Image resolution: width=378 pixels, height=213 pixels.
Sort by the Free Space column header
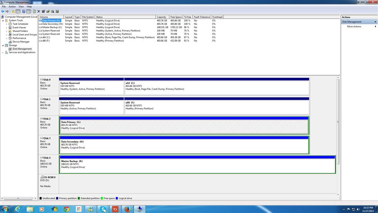[x=176, y=17]
